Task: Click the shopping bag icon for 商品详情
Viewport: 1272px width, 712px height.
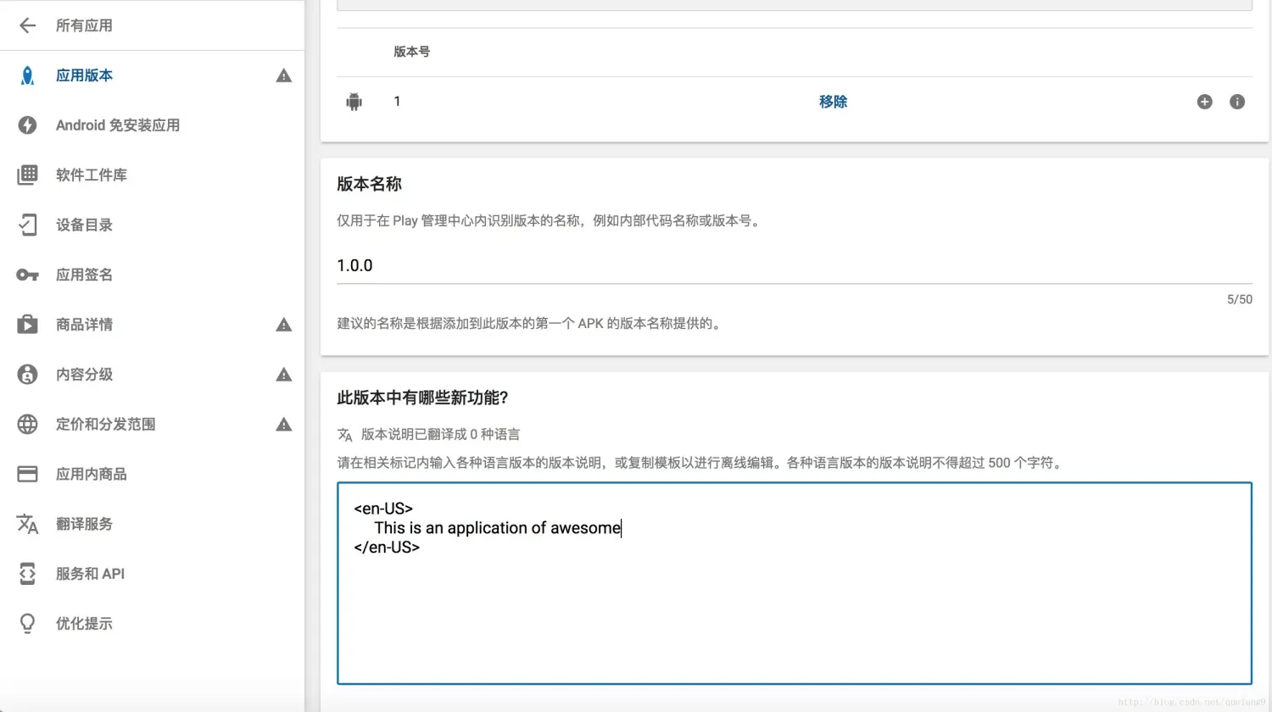Action: point(27,325)
